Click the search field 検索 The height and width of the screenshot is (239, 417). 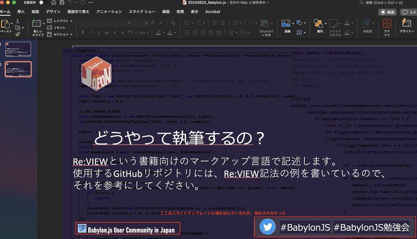pyautogui.click(x=387, y=2)
